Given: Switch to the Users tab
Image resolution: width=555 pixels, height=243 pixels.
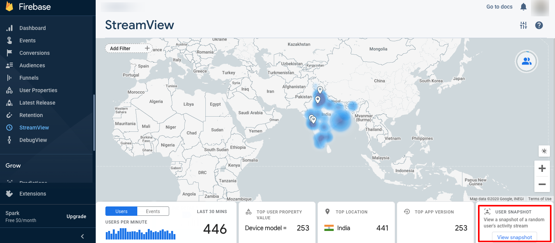Looking at the screenshot, I should (121, 211).
